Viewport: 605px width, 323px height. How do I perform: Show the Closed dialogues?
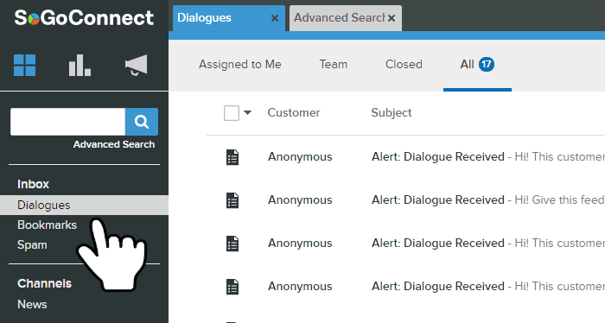point(404,65)
